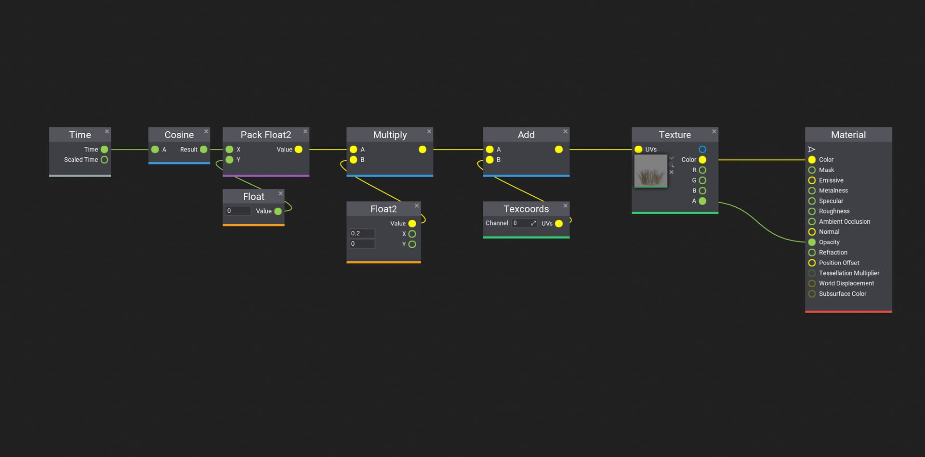The image size is (925, 457).
Task: Select the Pack Float2 node title
Action: tap(265, 135)
